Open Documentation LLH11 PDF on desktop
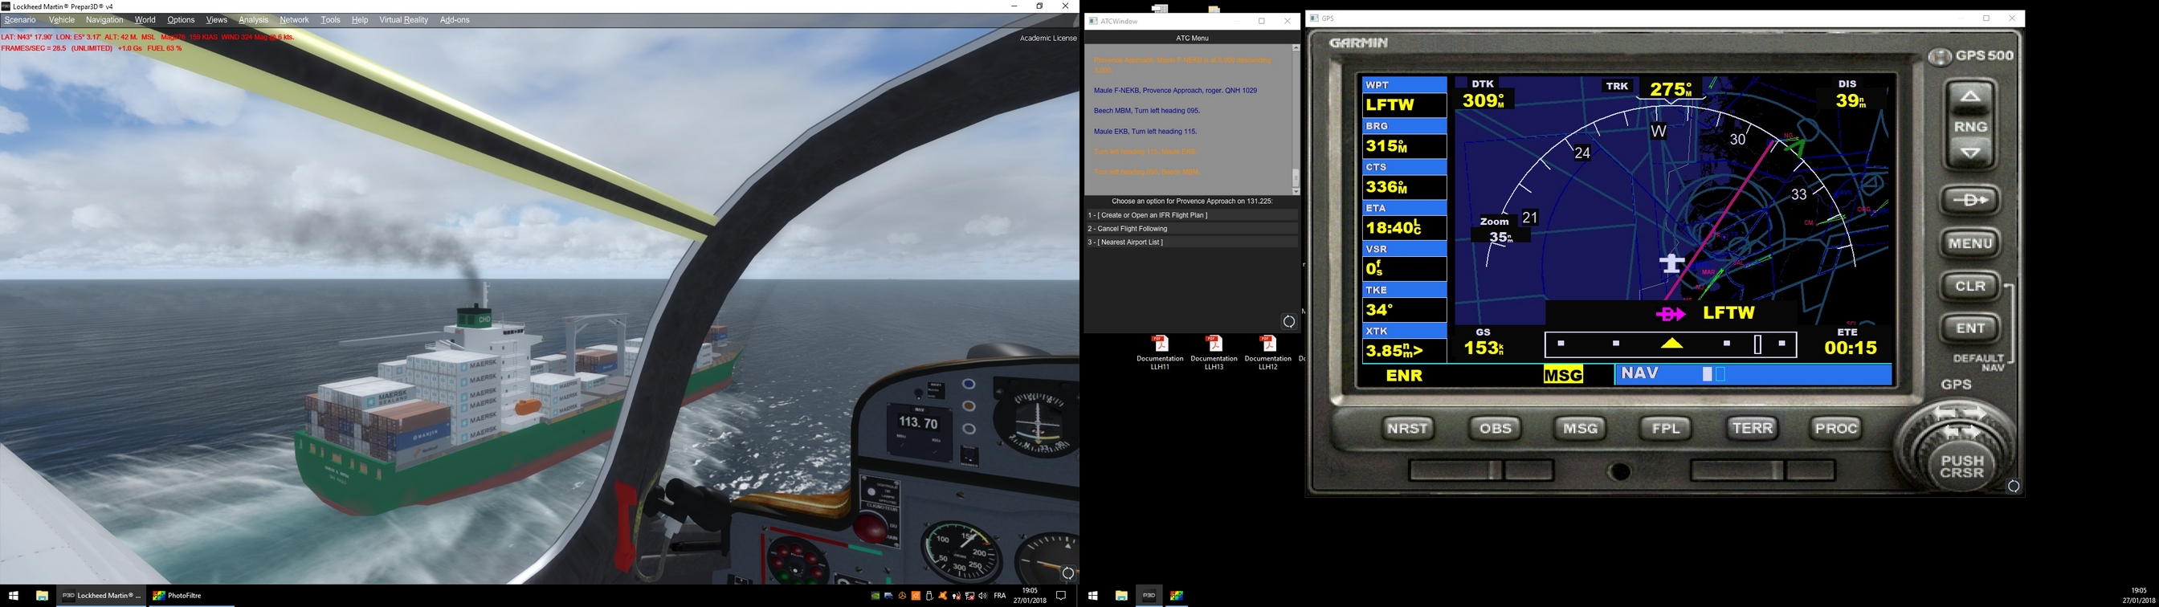The width and height of the screenshot is (2159, 607). [1160, 352]
